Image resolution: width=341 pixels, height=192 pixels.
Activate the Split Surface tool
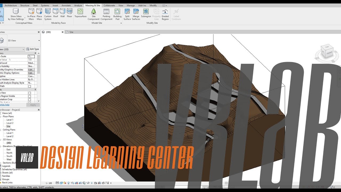[127, 14]
